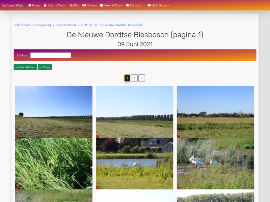270x202 pixels.
Task: Follow the SchorelWeb breadcrumb link
Action: (x=22, y=25)
